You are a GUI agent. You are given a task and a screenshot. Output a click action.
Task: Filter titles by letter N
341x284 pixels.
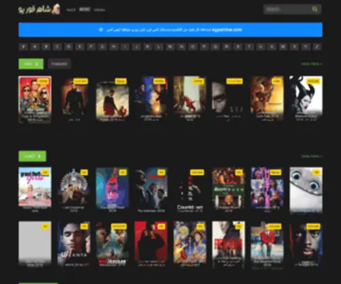point(181,47)
